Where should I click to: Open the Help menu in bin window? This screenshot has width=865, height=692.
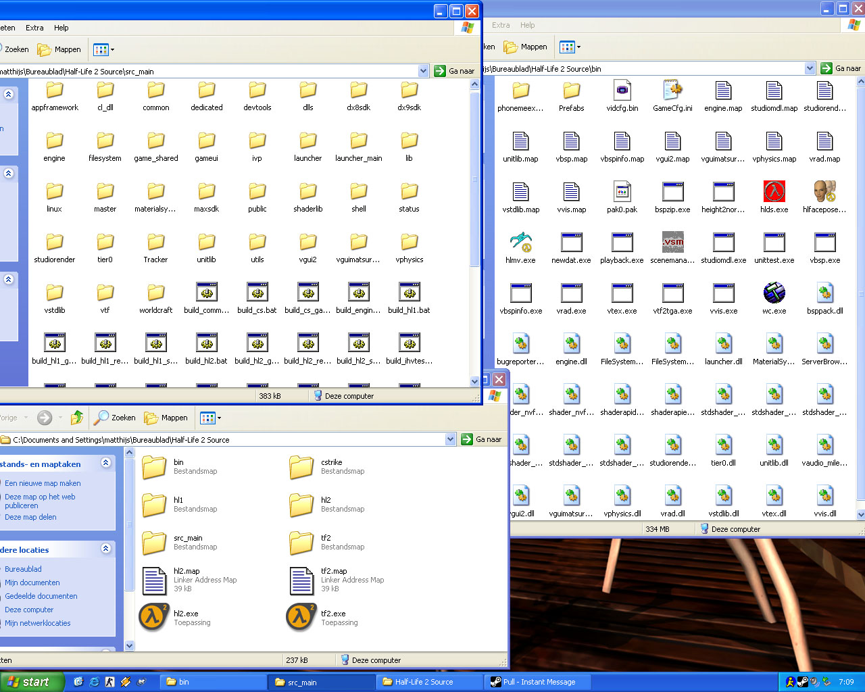(528, 25)
